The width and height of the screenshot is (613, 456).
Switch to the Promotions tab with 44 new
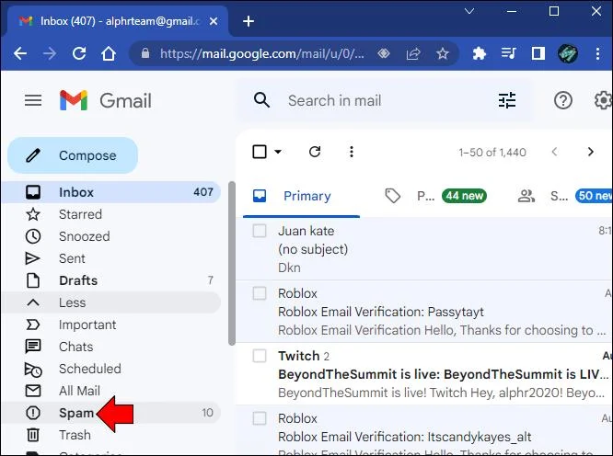(436, 196)
